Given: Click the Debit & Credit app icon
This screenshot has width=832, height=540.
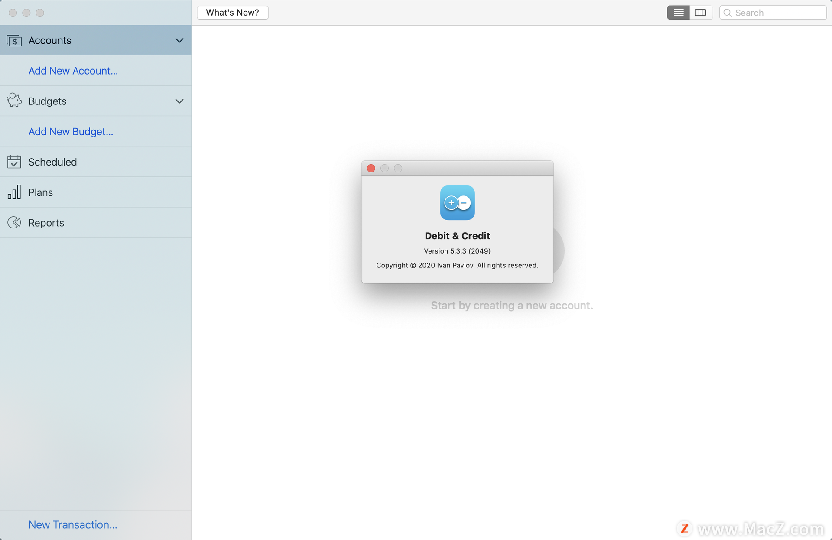Looking at the screenshot, I should point(458,203).
